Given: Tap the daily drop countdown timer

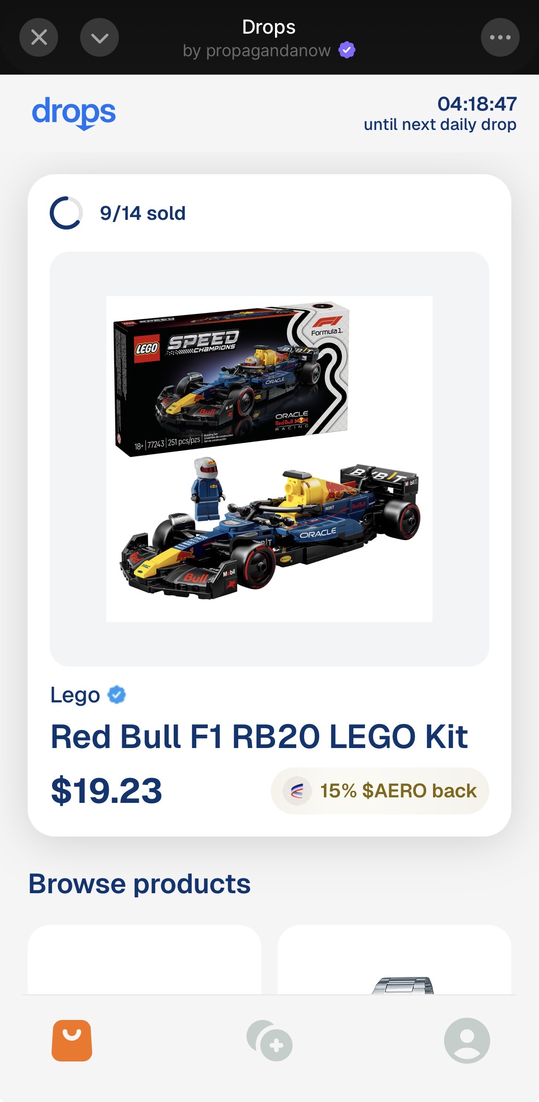Looking at the screenshot, I should pos(477,104).
